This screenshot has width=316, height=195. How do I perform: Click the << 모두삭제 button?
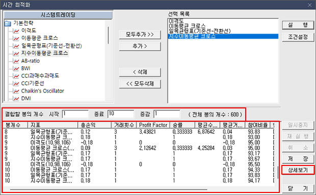pos(140,83)
